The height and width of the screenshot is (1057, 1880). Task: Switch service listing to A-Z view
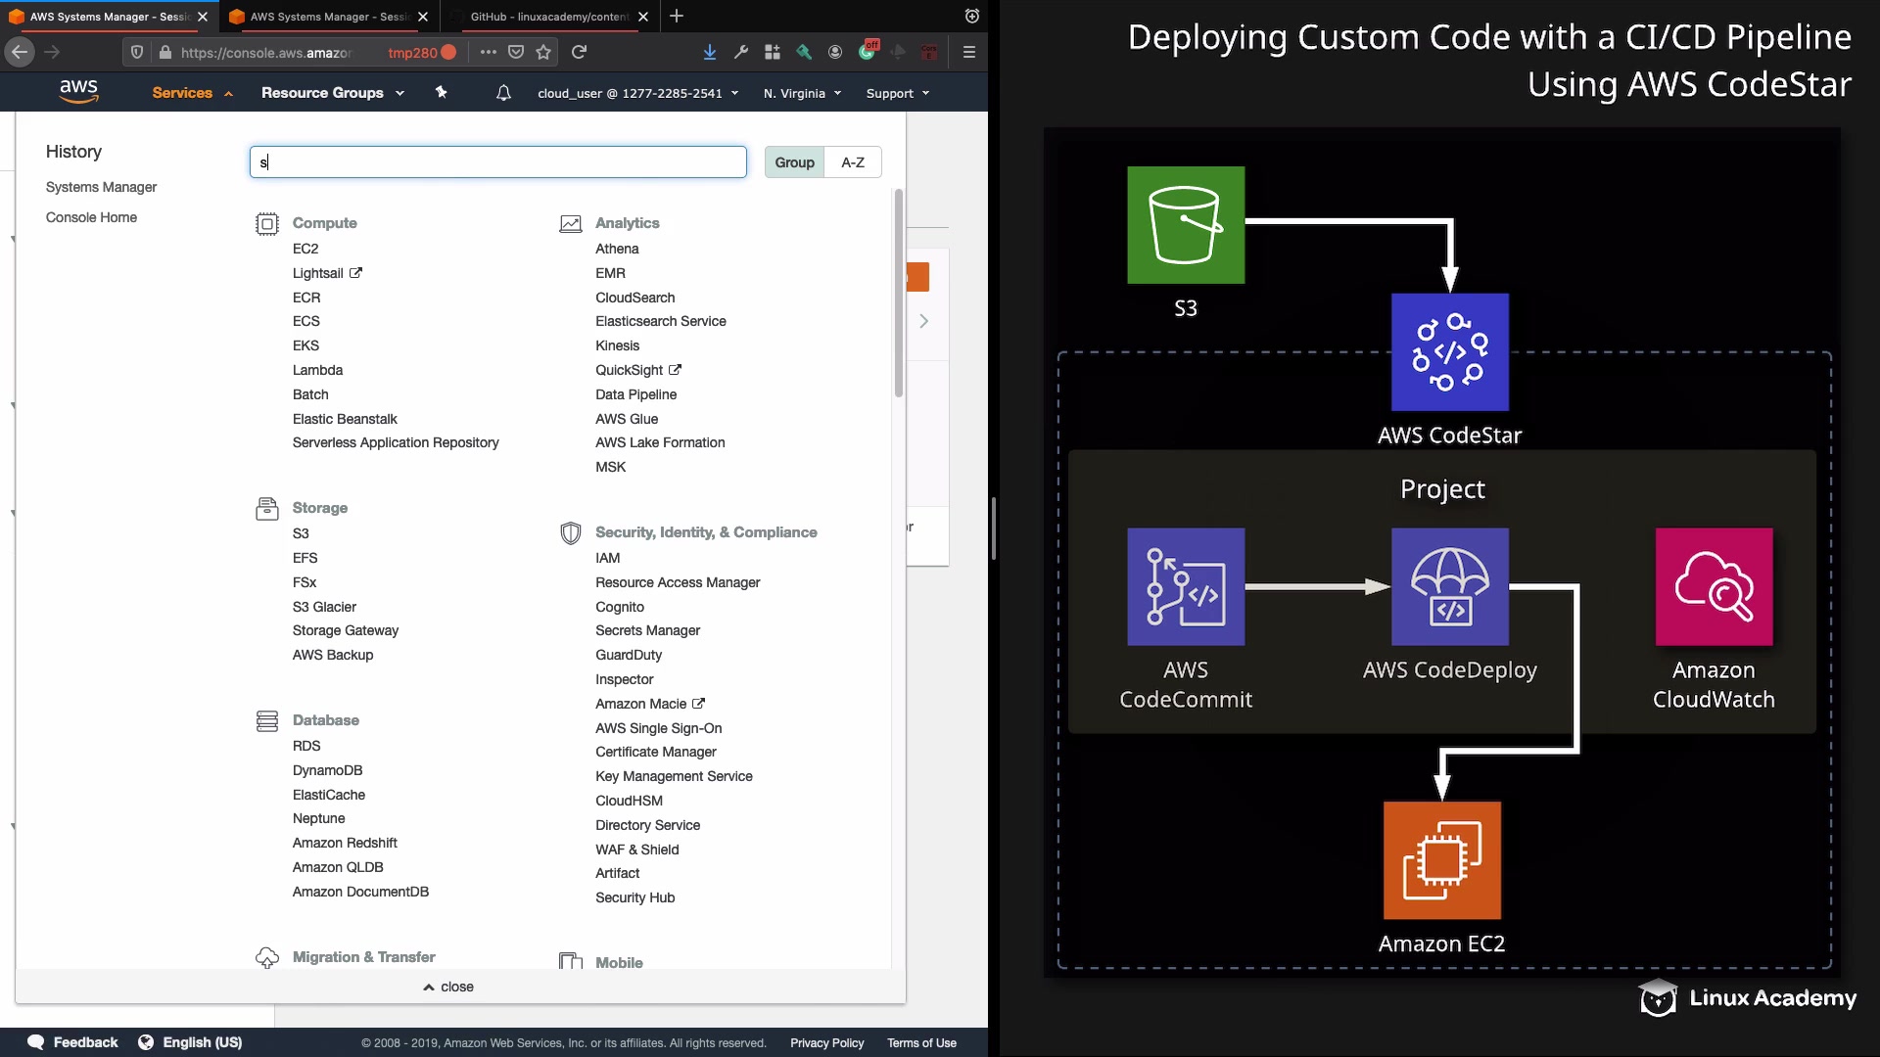point(852,162)
